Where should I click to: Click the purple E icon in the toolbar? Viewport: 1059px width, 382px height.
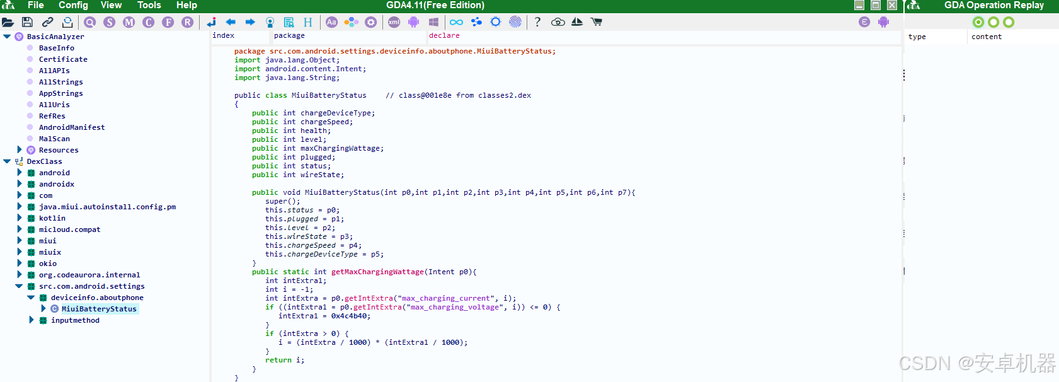click(864, 22)
